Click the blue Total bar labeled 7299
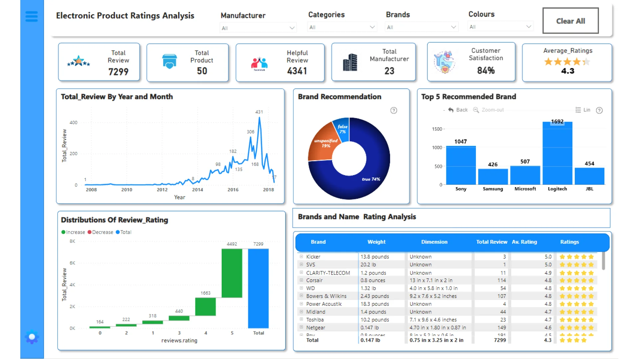Screen dimensions: 639x359 pyautogui.click(x=258, y=289)
